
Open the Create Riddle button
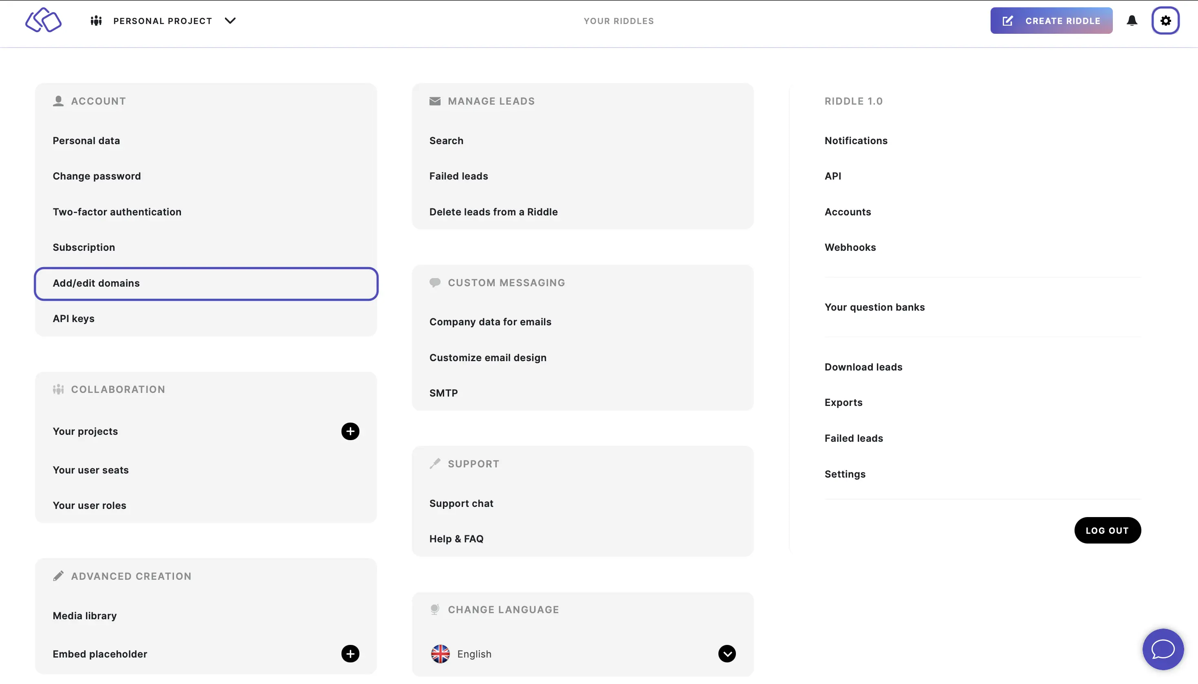(1052, 20)
